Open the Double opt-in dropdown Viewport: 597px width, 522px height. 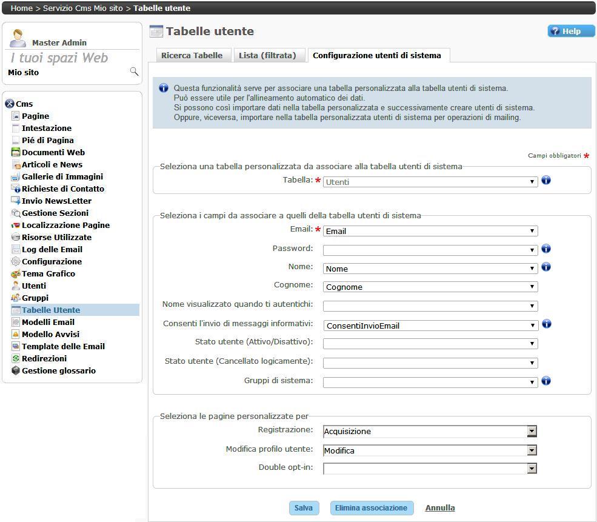tap(430, 468)
